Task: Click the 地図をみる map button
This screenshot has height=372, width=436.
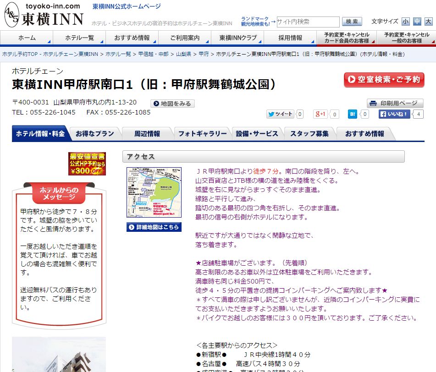Action: [x=173, y=104]
